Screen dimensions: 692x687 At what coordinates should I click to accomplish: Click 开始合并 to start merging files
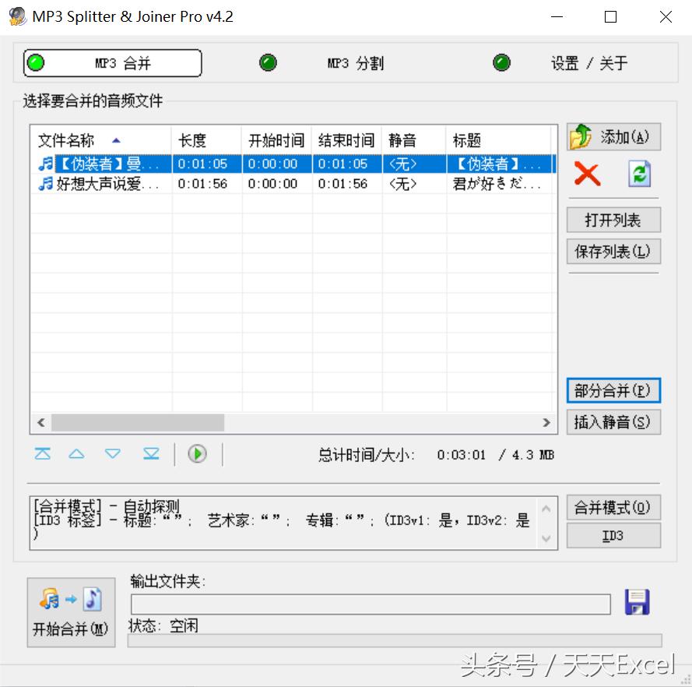[x=70, y=612]
